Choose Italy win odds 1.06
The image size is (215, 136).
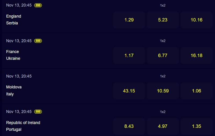tap(196, 91)
